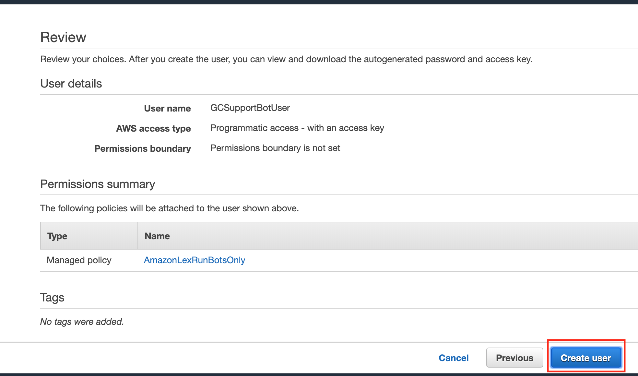The height and width of the screenshot is (376, 638).
Task: Click the AWS access type label
Action: coord(153,128)
